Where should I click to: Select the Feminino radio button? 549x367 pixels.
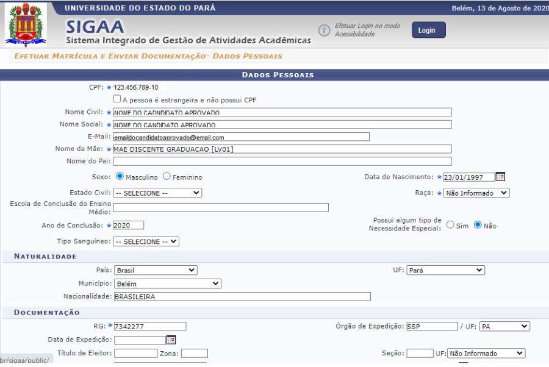click(167, 177)
